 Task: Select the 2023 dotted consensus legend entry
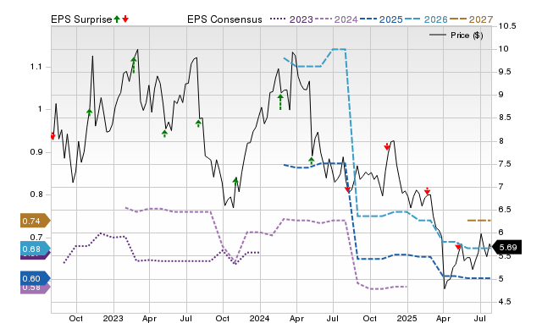(291, 19)
